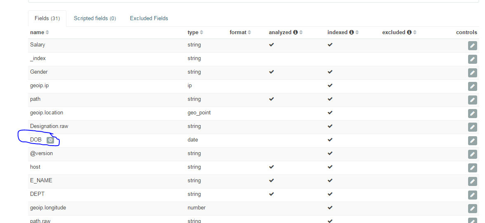Switch to the Scripted fields tab
485x223 pixels.
(x=95, y=18)
